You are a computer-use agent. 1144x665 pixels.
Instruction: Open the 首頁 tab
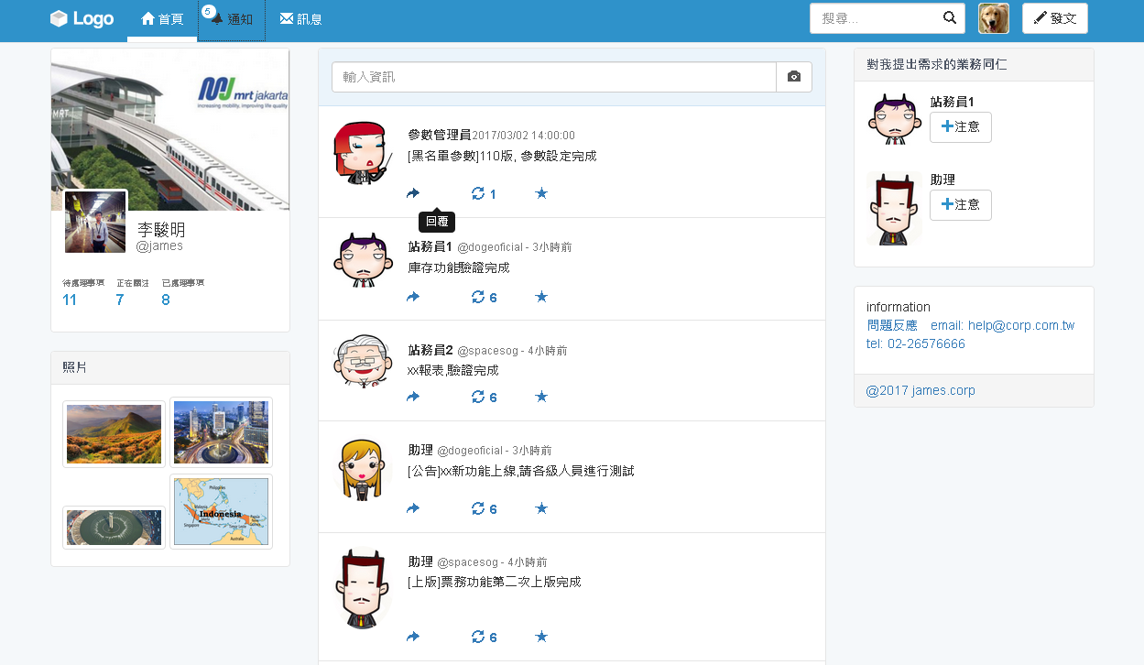(162, 19)
